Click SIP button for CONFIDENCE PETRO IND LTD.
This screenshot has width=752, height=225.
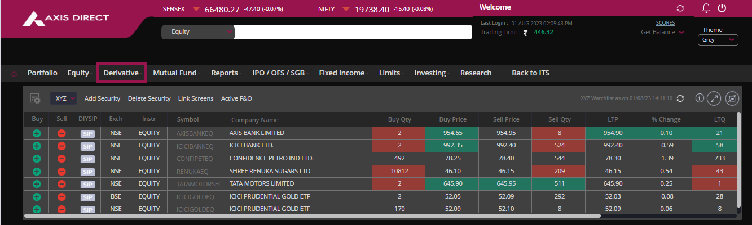point(87,159)
